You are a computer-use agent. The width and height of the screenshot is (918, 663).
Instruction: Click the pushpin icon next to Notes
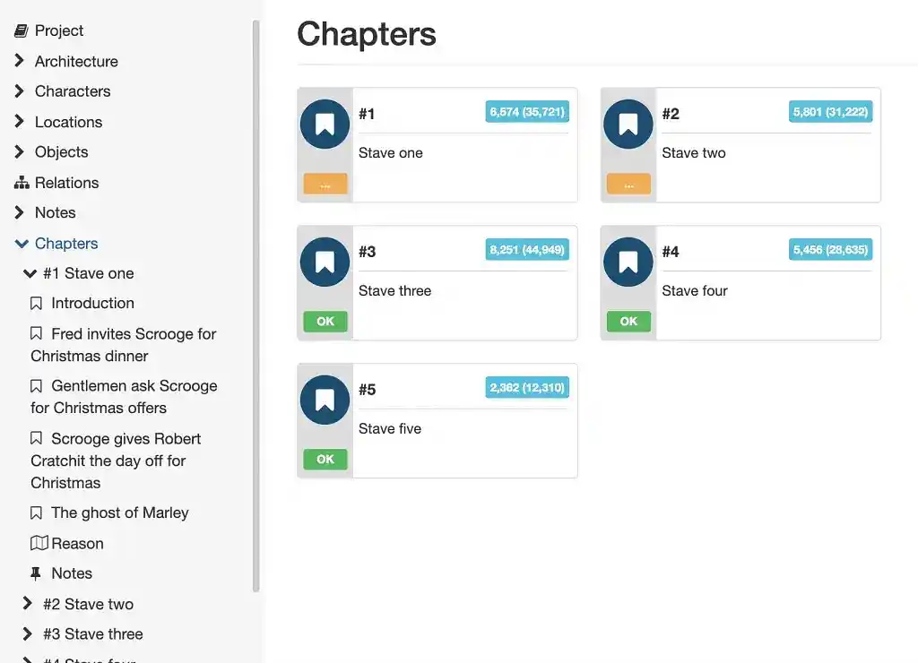[37, 573]
